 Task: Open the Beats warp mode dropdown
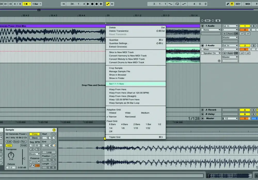click(x=35, y=154)
